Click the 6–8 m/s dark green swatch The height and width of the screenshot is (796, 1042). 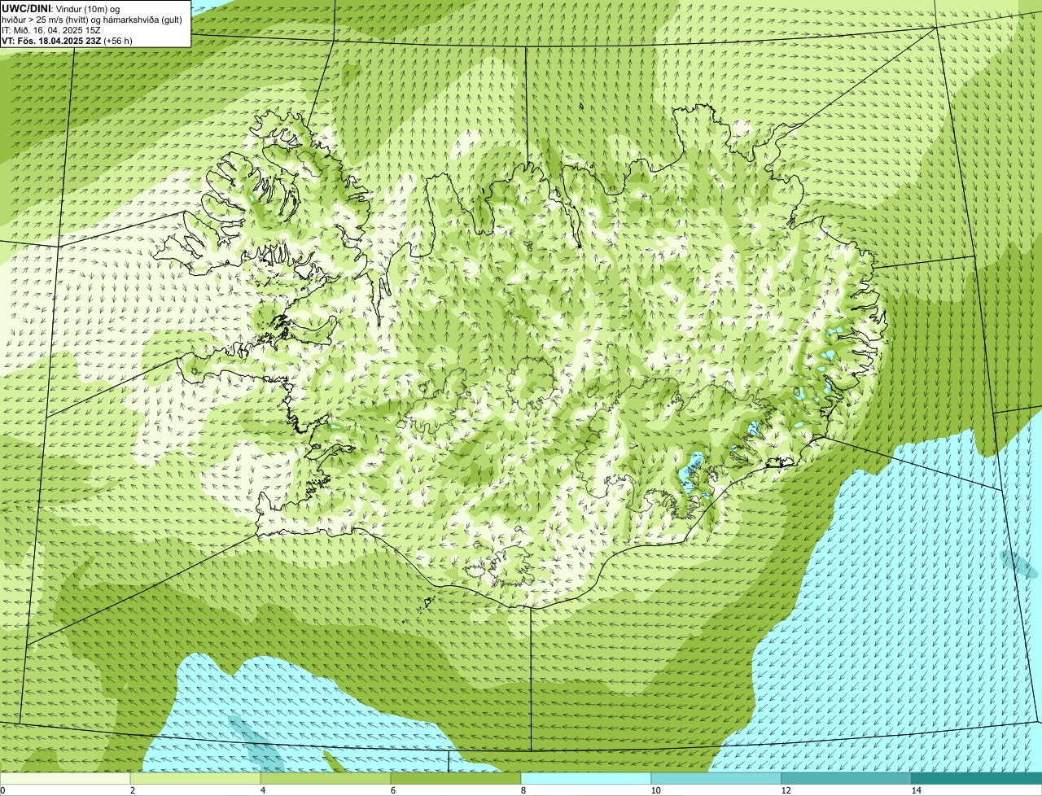click(456, 778)
